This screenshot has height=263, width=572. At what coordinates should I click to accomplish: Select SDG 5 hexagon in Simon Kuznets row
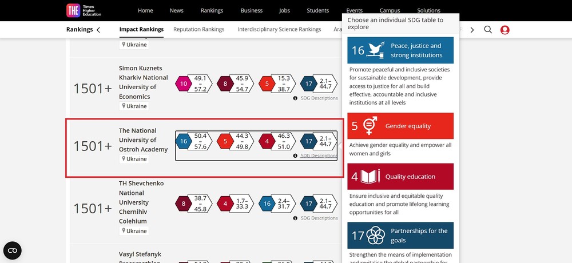point(267,84)
